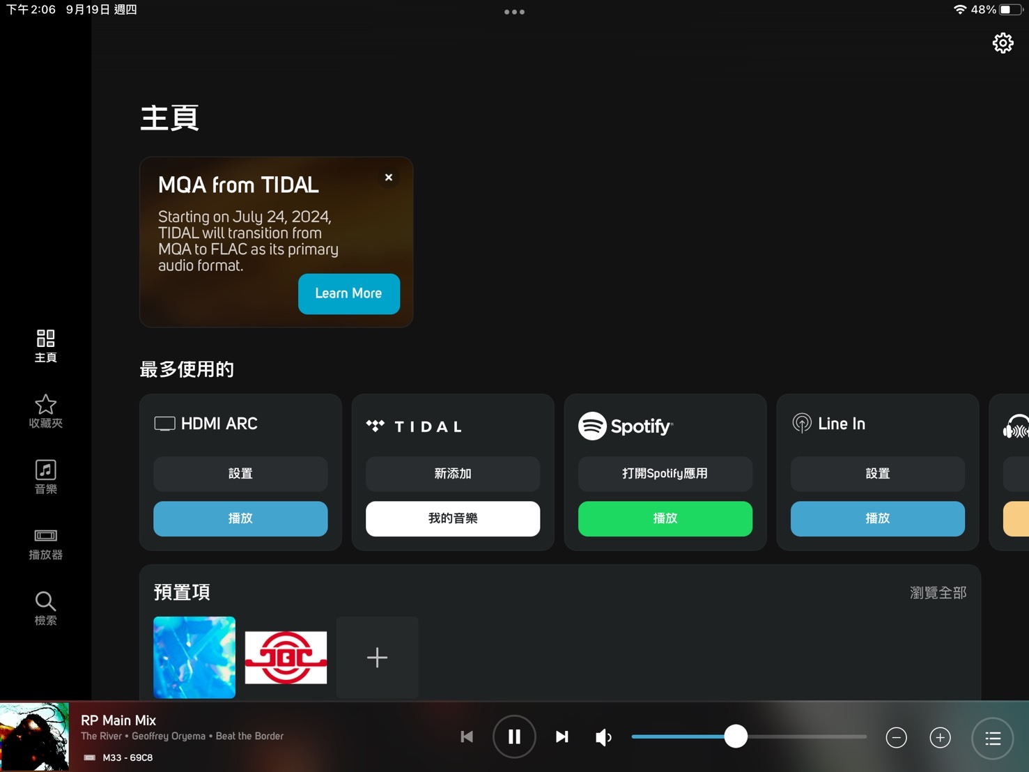Screen dimensions: 1029x772
Task: Click the battery status icon
Action: [1011, 10]
